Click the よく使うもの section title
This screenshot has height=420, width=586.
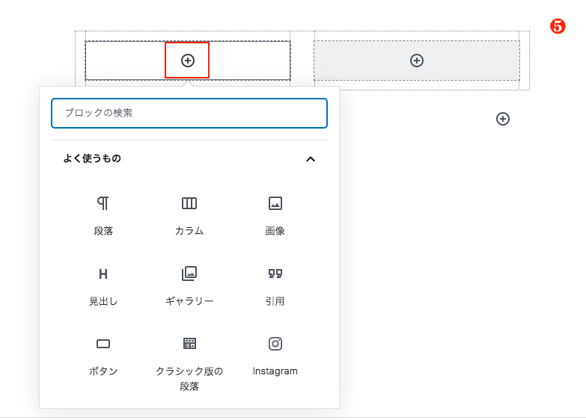click(92, 158)
